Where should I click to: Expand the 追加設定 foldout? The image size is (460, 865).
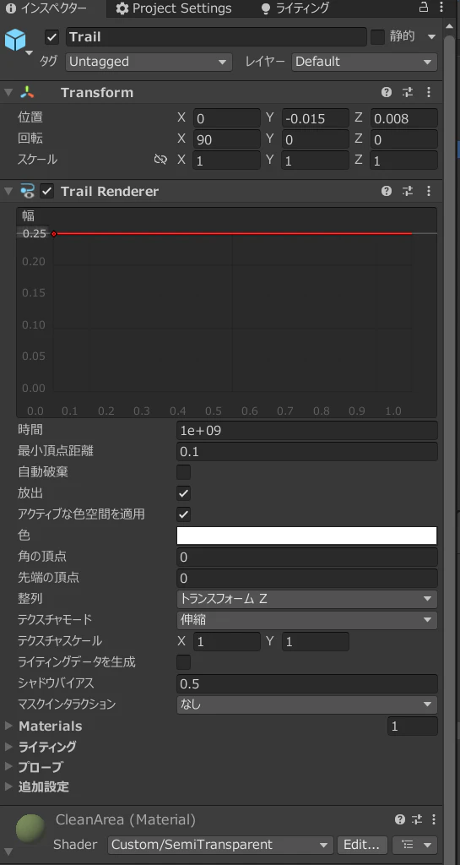pos(8,786)
